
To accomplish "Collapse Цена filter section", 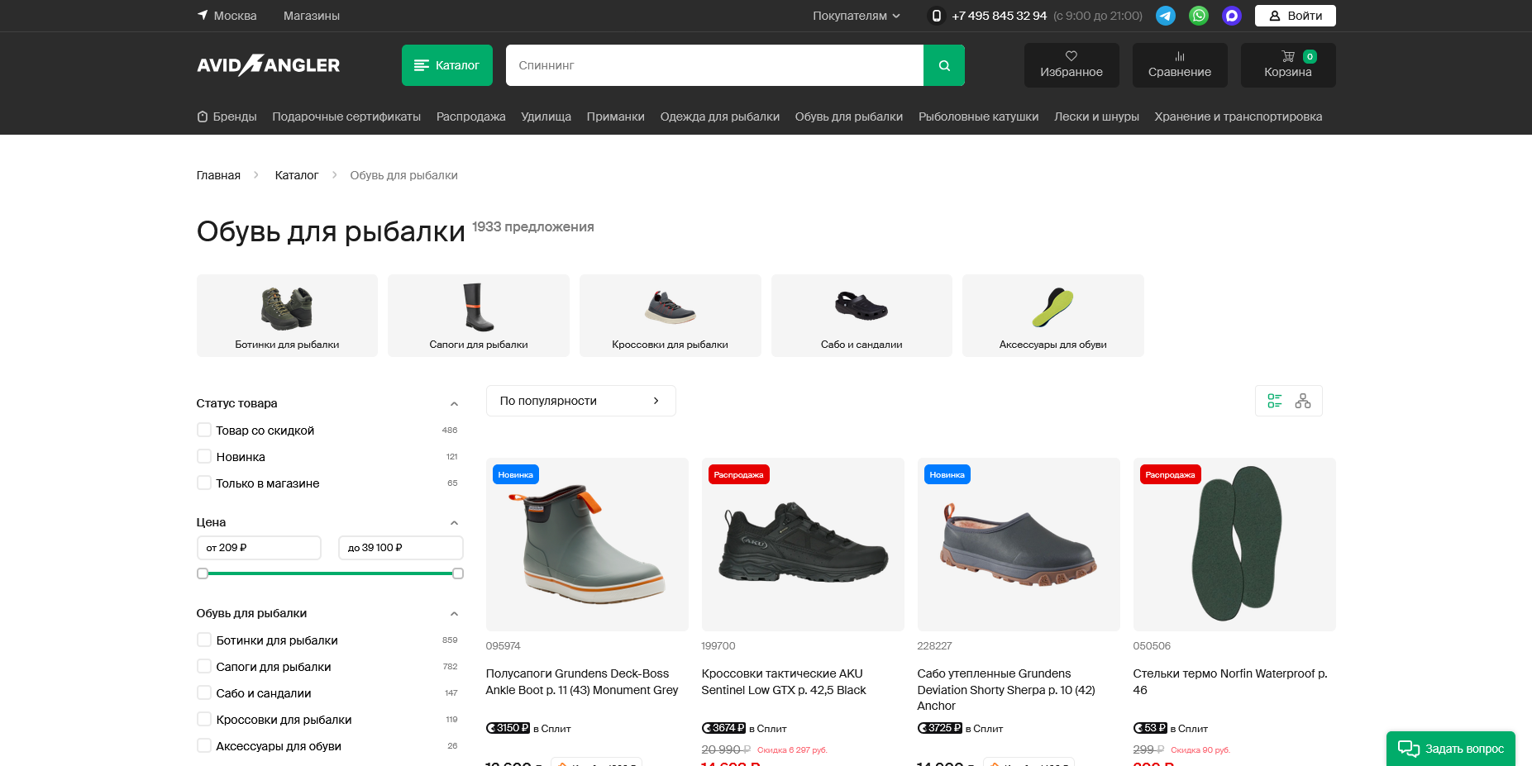I will 454,523.
